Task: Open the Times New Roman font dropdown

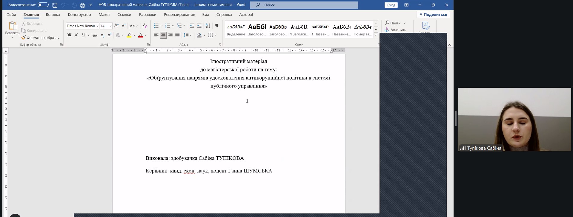Action: 97,26
